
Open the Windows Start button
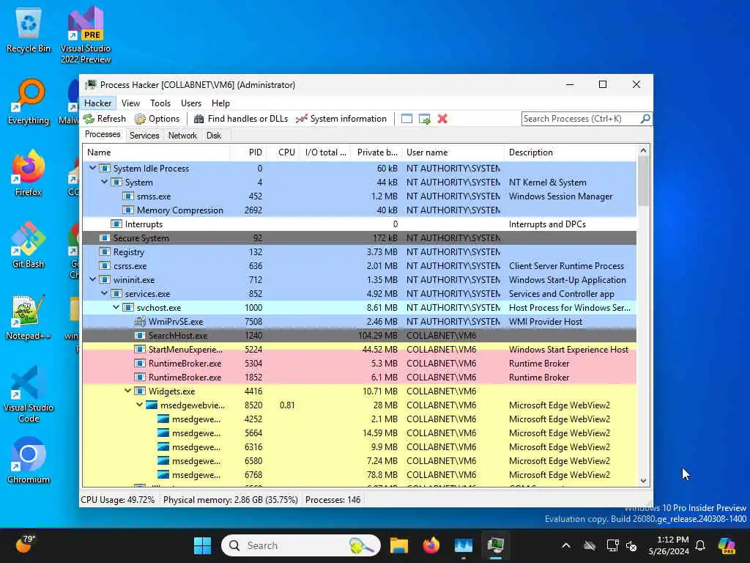point(202,545)
